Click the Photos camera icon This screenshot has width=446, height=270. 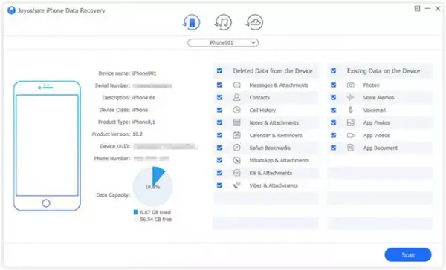tap(350, 85)
